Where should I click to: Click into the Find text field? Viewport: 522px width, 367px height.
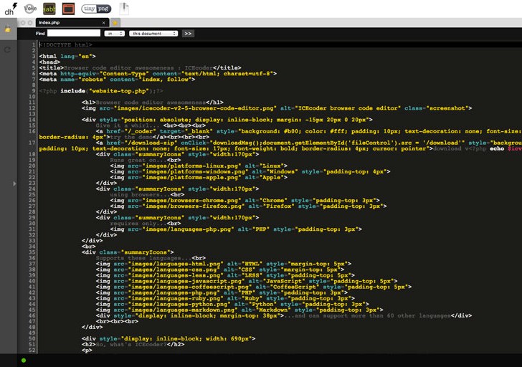click(74, 34)
